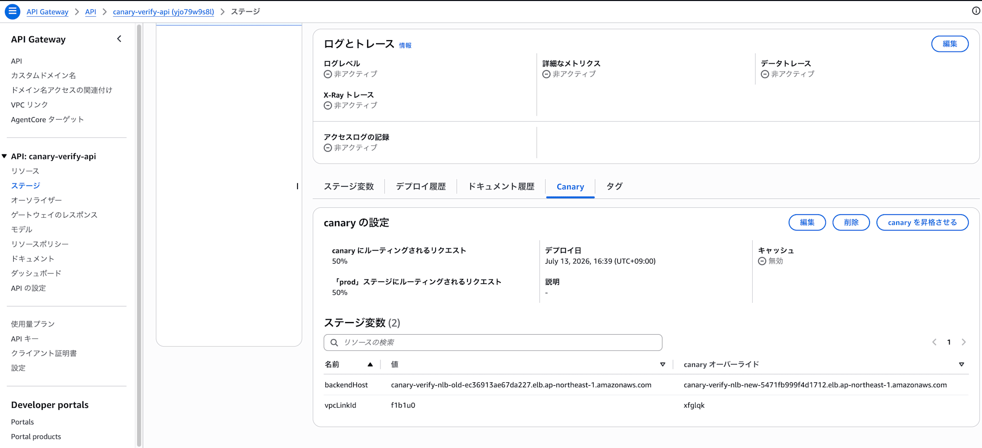Open the API breadcrumb link

(91, 12)
